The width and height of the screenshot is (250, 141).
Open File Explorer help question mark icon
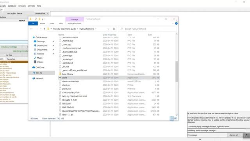pyautogui.click(x=176, y=23)
